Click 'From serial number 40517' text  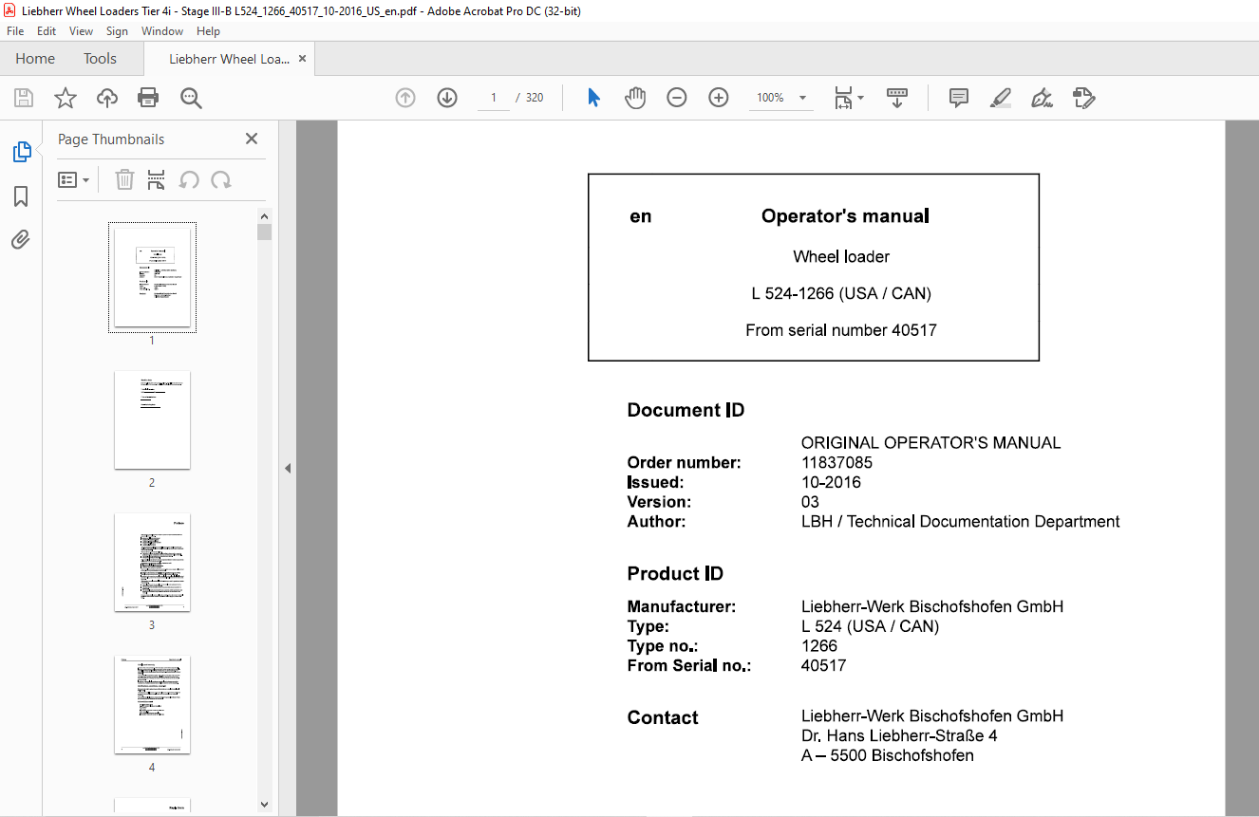pyautogui.click(x=841, y=330)
